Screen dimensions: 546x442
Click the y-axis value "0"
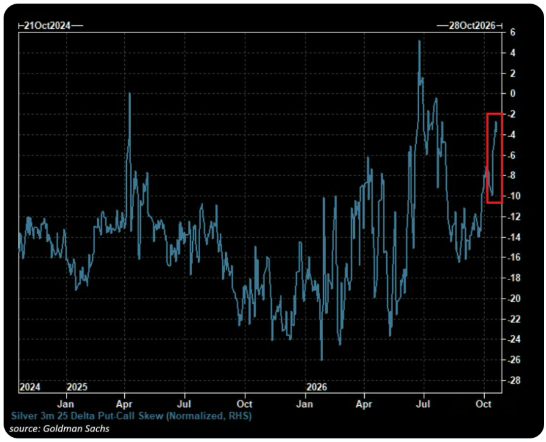512,94
